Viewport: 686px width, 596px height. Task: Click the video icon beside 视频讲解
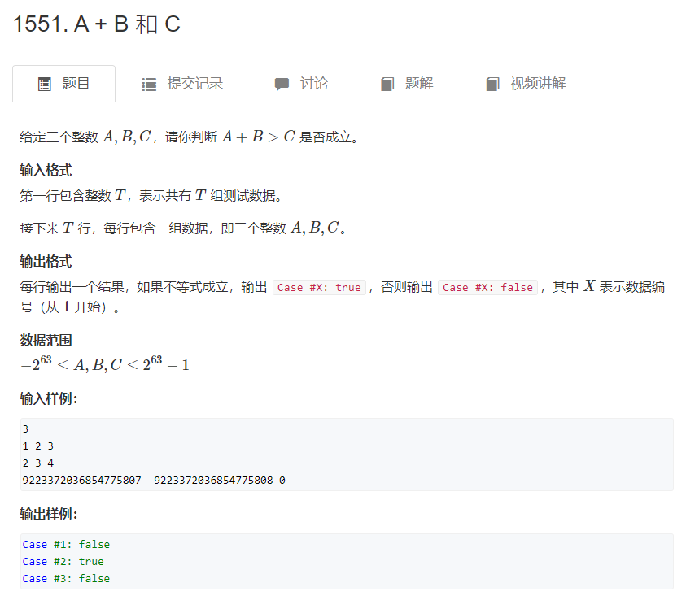pyautogui.click(x=492, y=84)
